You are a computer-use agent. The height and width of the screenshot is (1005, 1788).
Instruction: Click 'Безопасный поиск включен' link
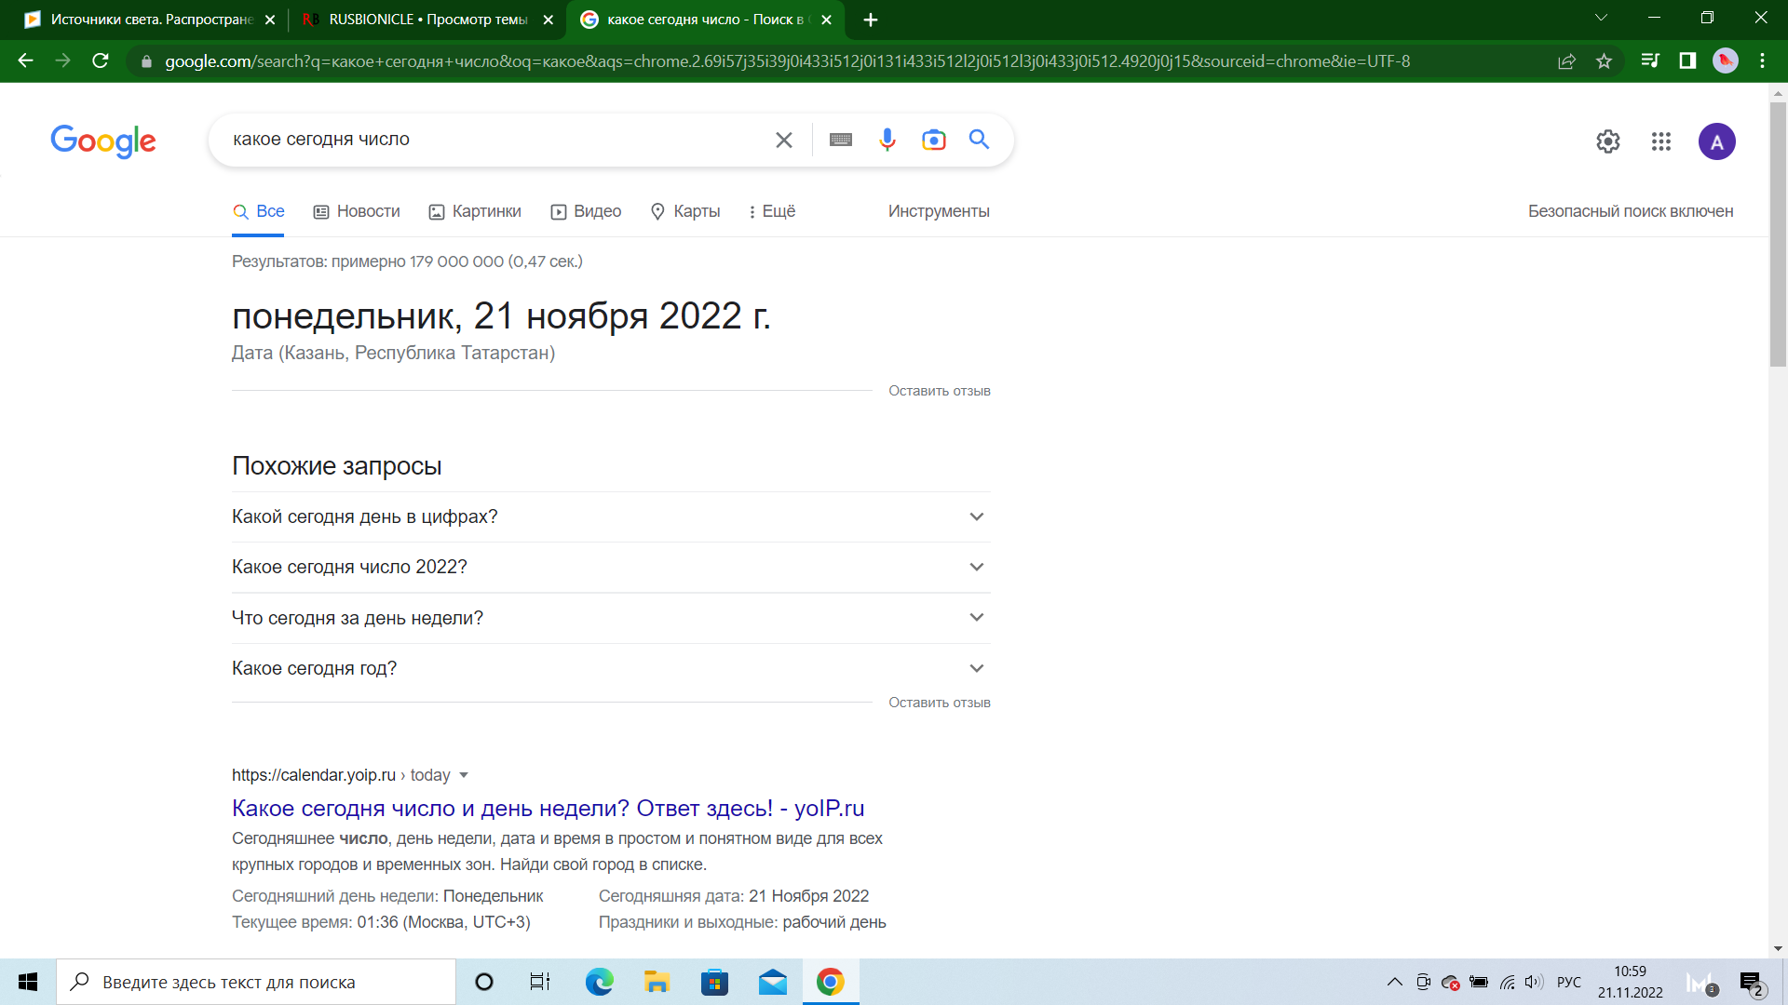[1631, 211]
